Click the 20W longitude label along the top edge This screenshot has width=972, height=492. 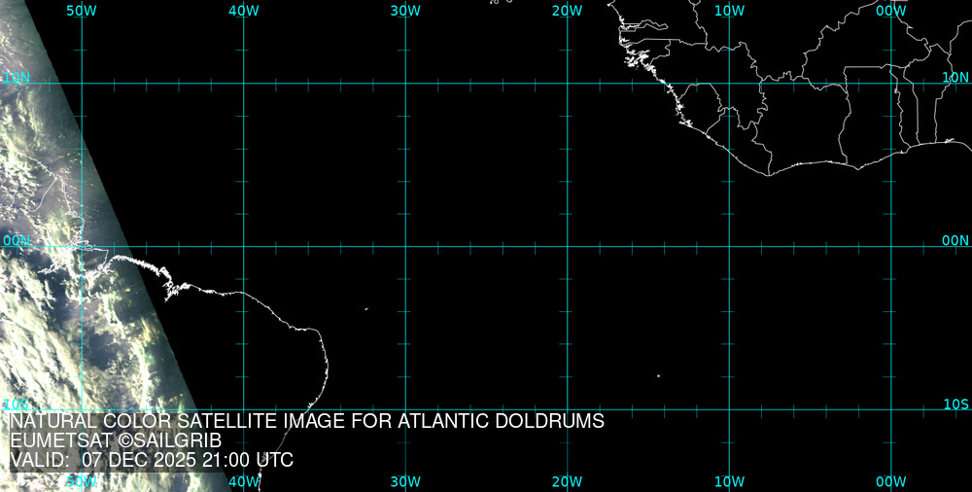pyautogui.click(x=567, y=11)
